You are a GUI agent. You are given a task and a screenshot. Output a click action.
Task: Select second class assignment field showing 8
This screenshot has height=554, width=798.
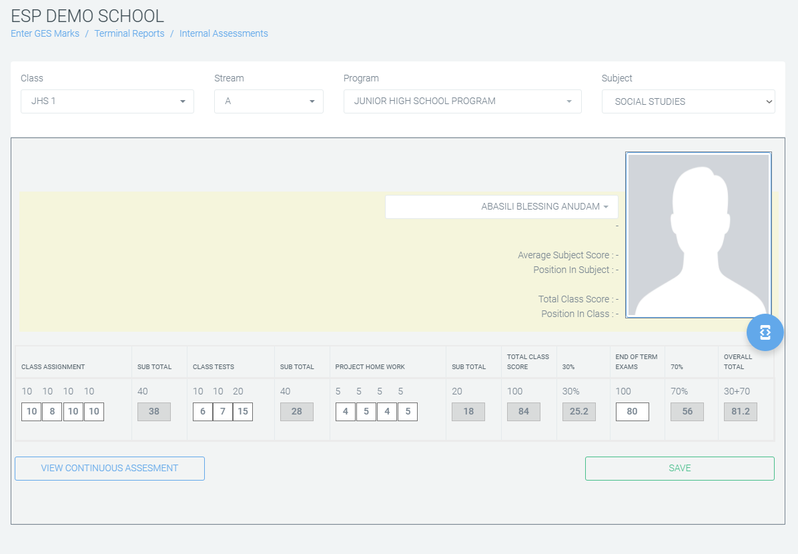(52, 412)
